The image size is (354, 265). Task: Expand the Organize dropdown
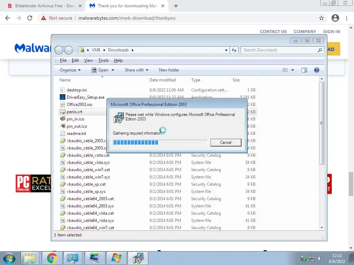pos(70,70)
